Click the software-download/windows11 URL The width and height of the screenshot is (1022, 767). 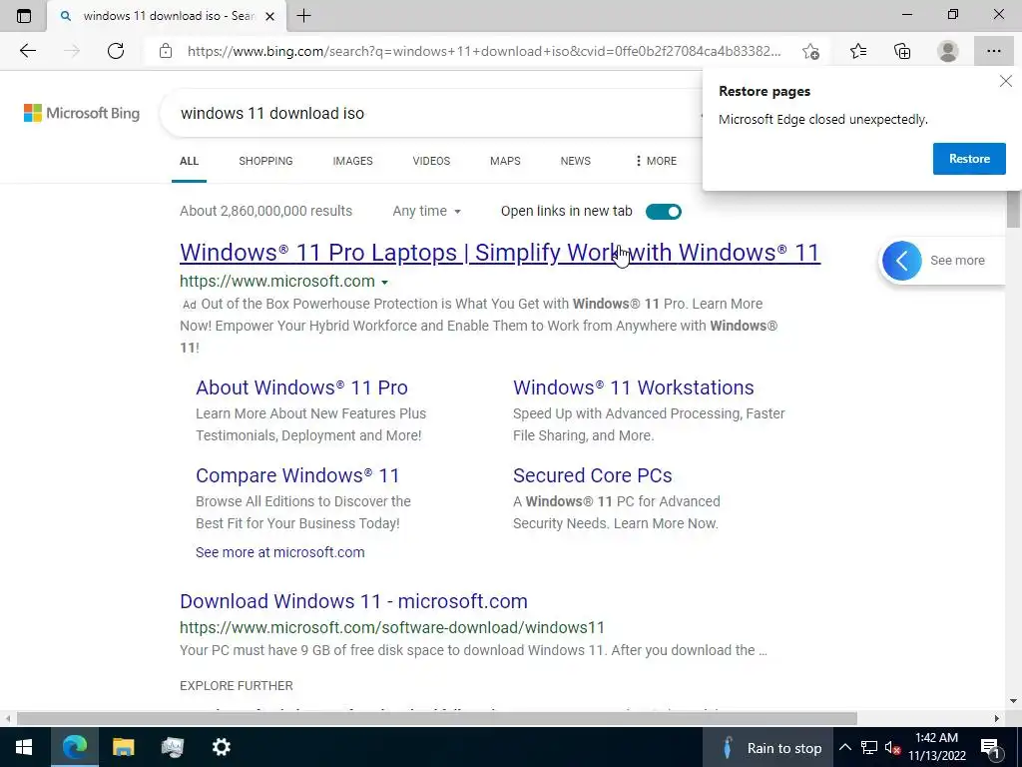coord(392,627)
